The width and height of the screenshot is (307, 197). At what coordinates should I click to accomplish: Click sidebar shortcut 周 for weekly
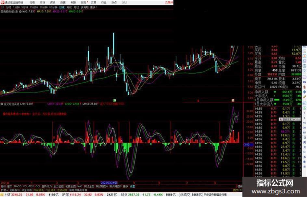click(304, 142)
